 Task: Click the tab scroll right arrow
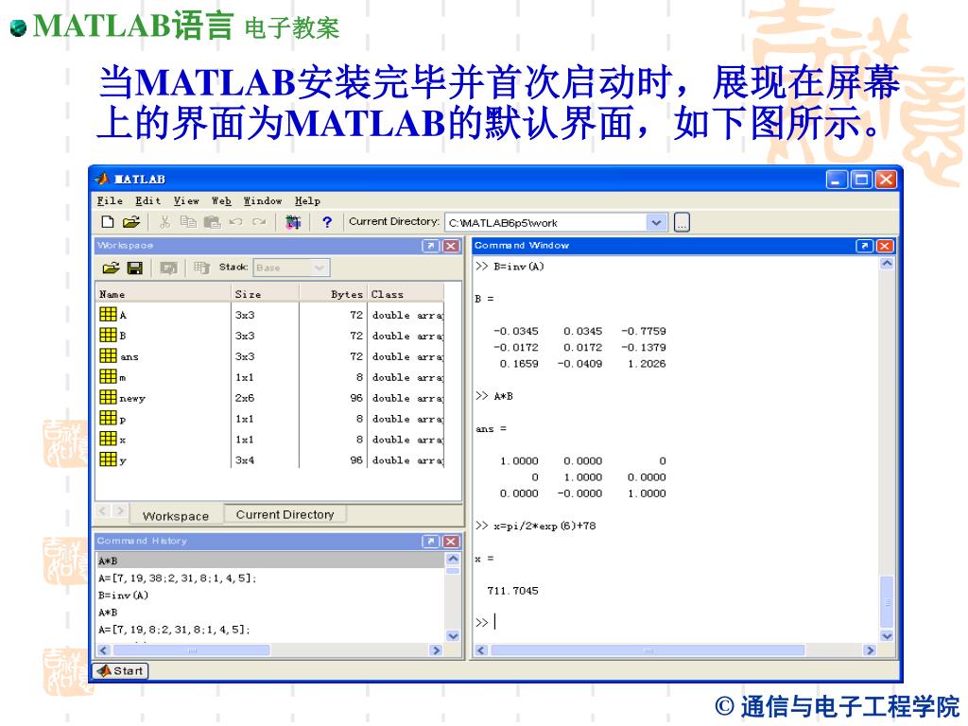click(120, 511)
